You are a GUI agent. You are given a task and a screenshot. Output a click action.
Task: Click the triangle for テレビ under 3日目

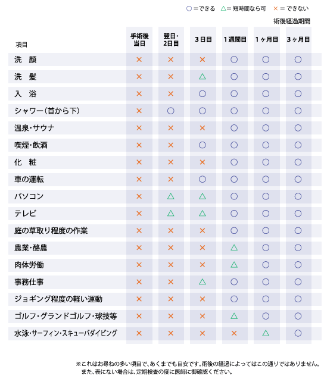[202, 214]
